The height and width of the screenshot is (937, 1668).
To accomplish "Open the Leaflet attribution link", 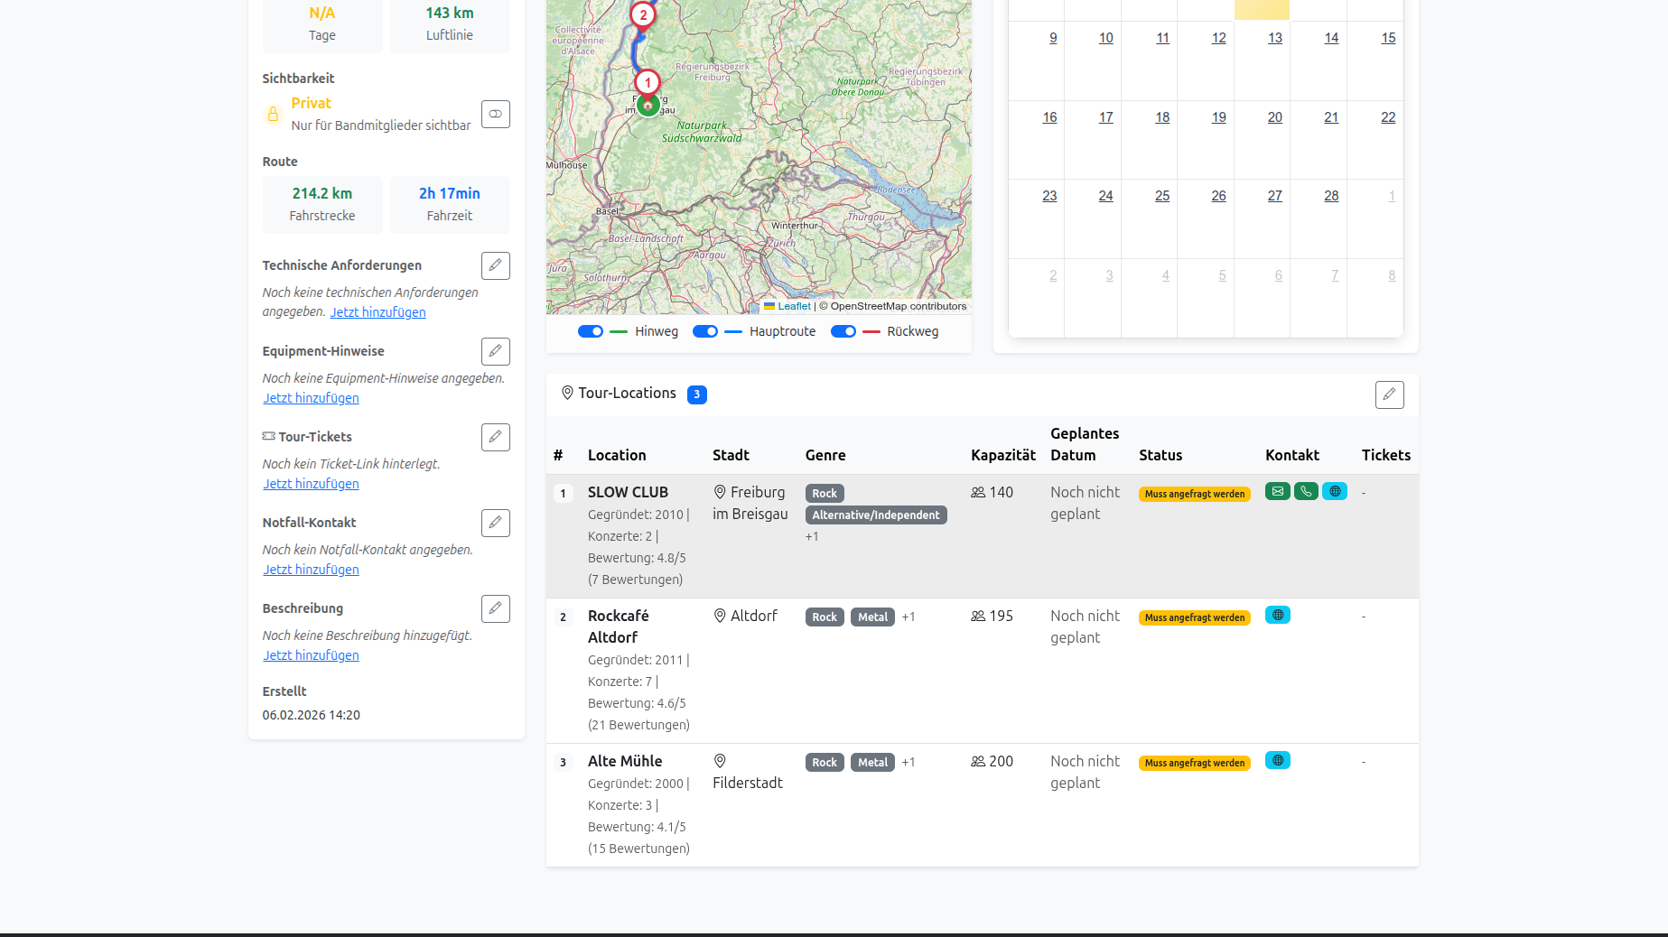I will pyautogui.click(x=794, y=306).
